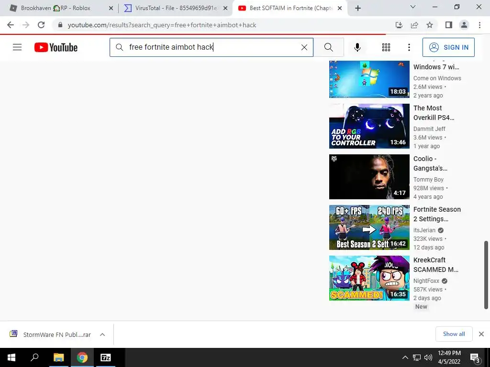Open YouTube settings three-dot menu
This screenshot has width=490, height=367.
coord(409,47)
